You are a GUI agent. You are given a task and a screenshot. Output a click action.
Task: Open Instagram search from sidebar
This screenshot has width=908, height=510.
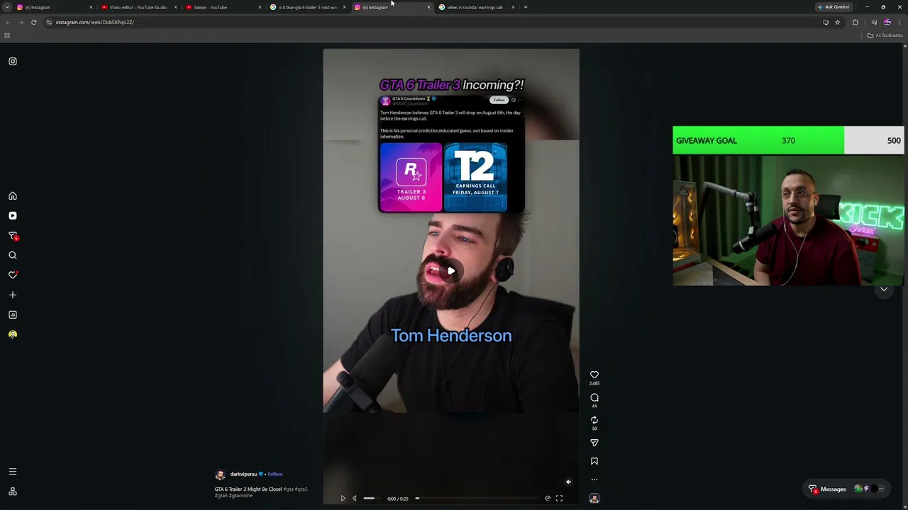tap(13, 256)
